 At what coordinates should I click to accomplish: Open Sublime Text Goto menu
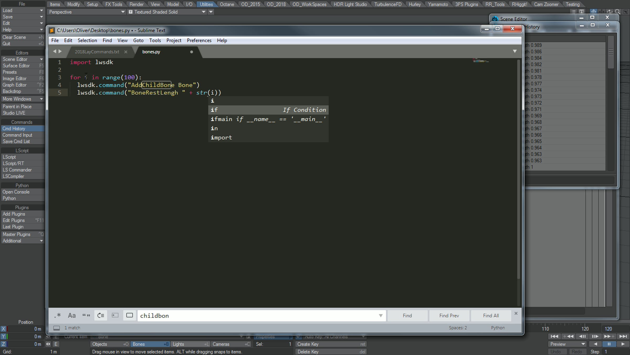[x=138, y=40]
